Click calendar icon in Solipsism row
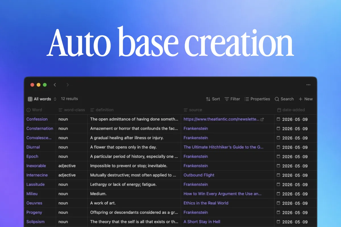This screenshot has height=227, width=341. (278, 222)
